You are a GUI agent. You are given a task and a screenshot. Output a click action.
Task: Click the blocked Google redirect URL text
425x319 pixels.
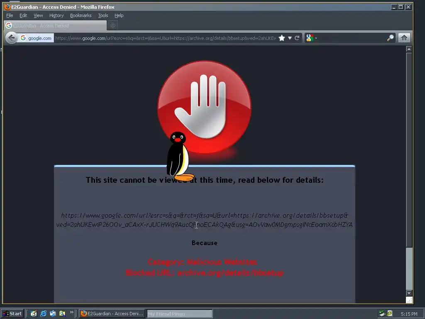coord(204,220)
